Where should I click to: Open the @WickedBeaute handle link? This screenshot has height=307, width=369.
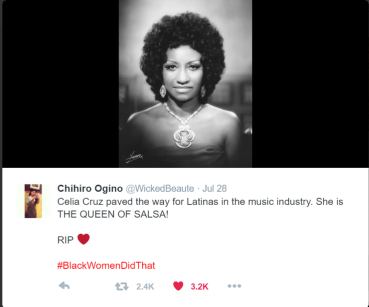click(160, 189)
